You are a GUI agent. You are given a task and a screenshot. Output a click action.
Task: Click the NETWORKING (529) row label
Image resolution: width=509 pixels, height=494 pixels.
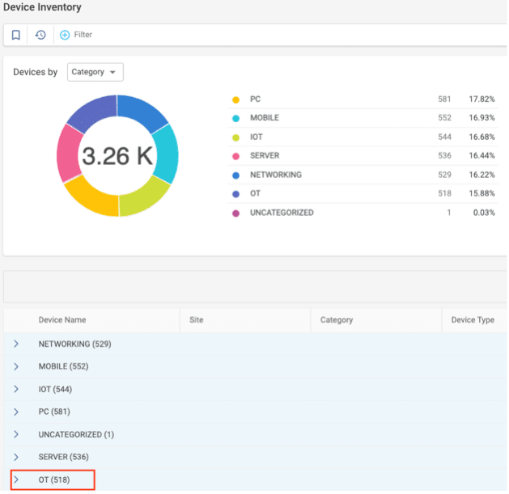click(x=75, y=344)
